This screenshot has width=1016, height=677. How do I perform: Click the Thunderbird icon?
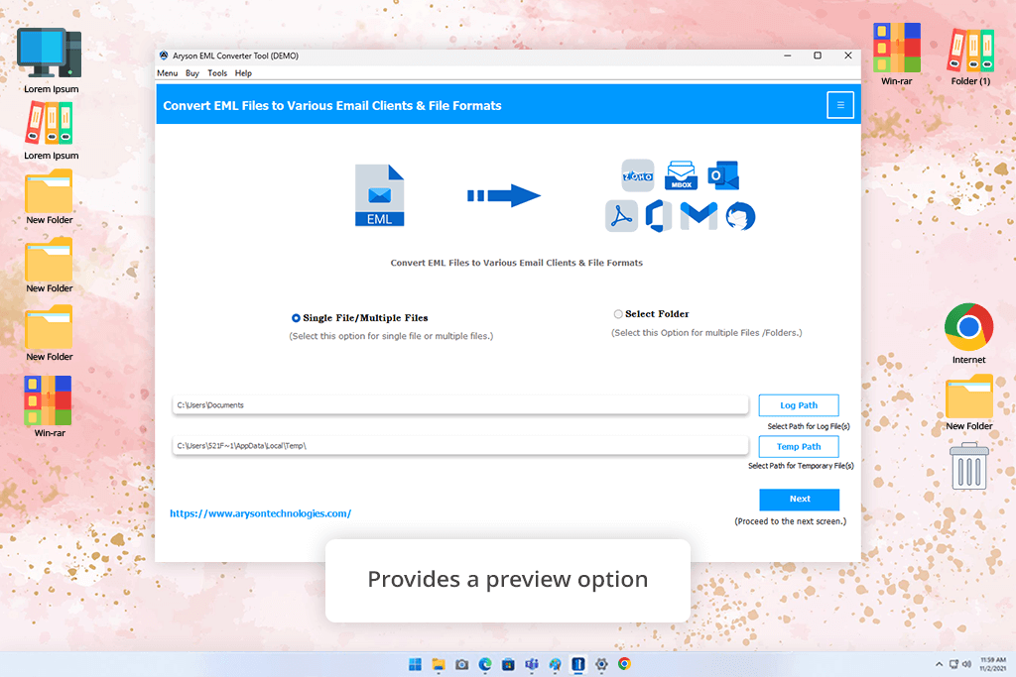[x=740, y=216]
